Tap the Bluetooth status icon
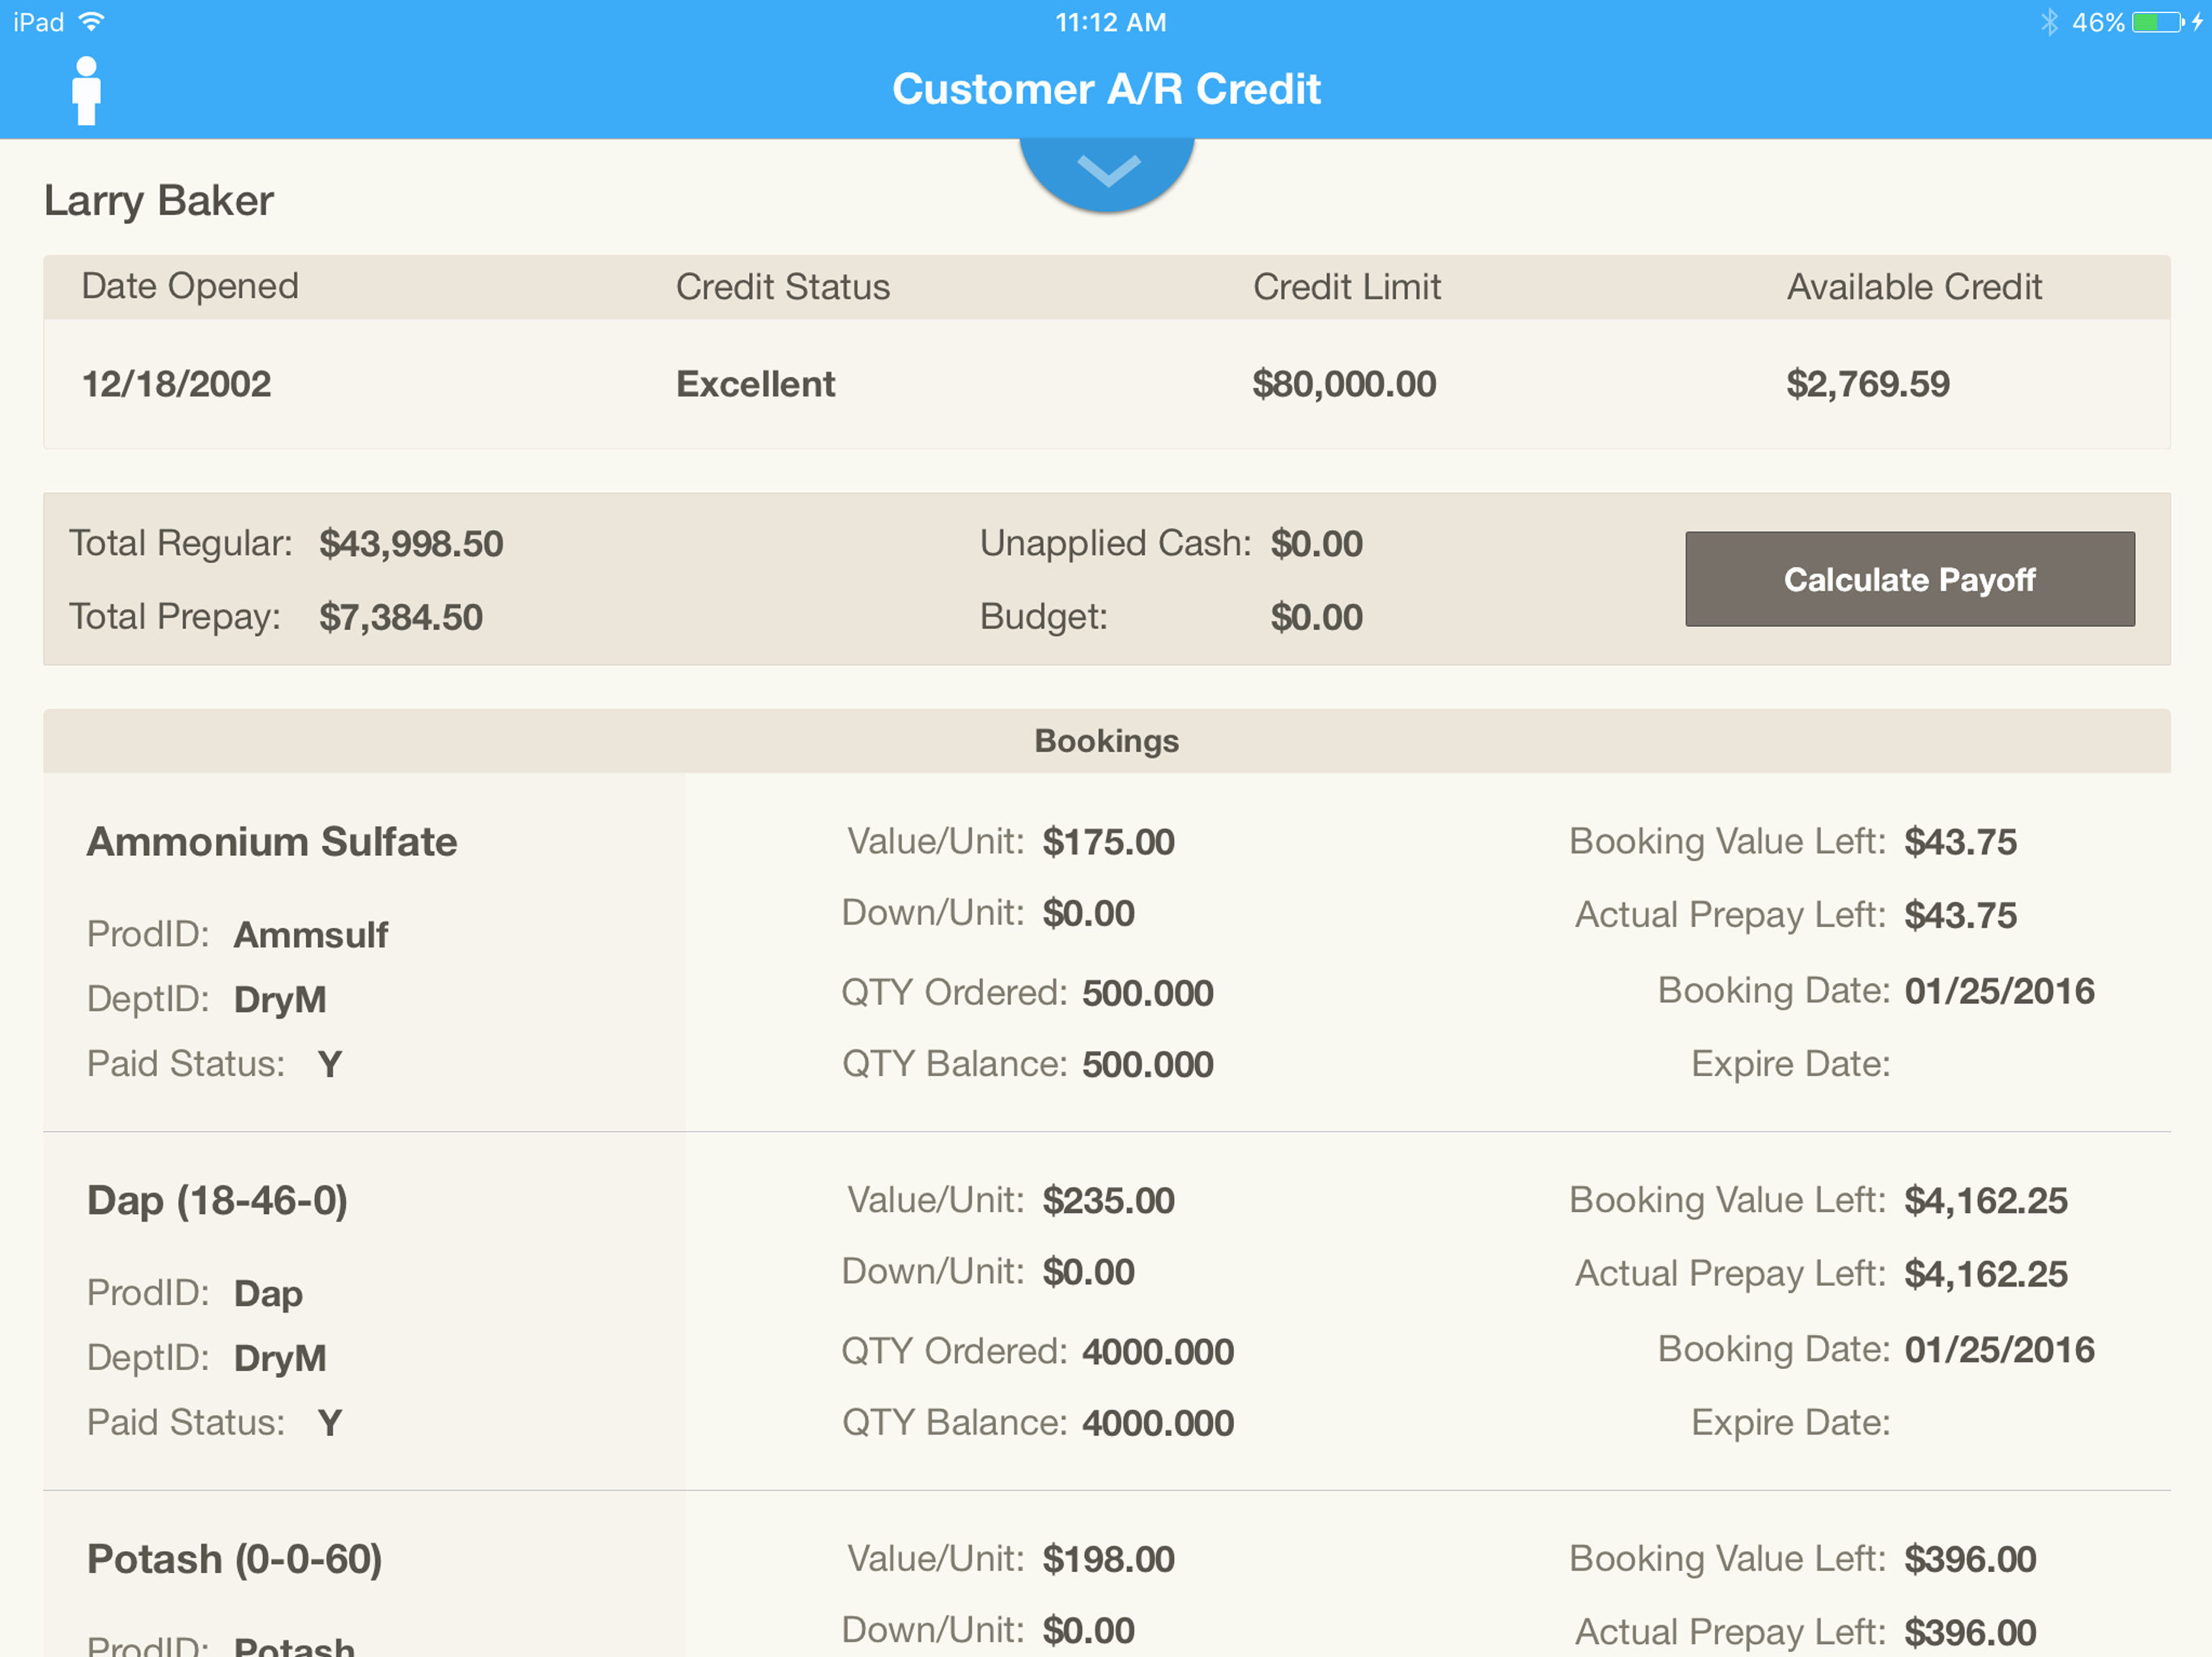Viewport: 2212px width, 1657px height. tap(2049, 22)
